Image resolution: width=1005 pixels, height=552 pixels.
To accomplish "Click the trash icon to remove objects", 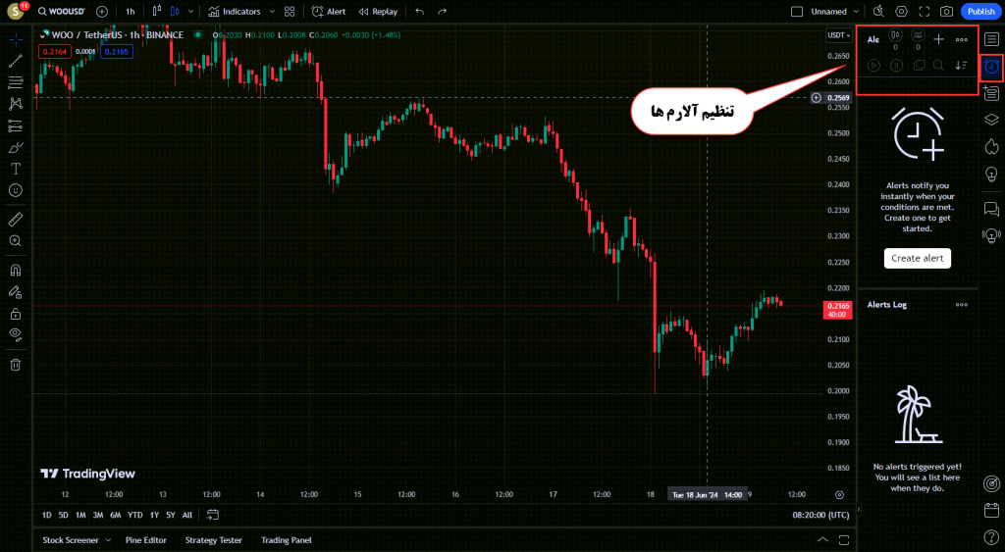I will tap(16, 365).
